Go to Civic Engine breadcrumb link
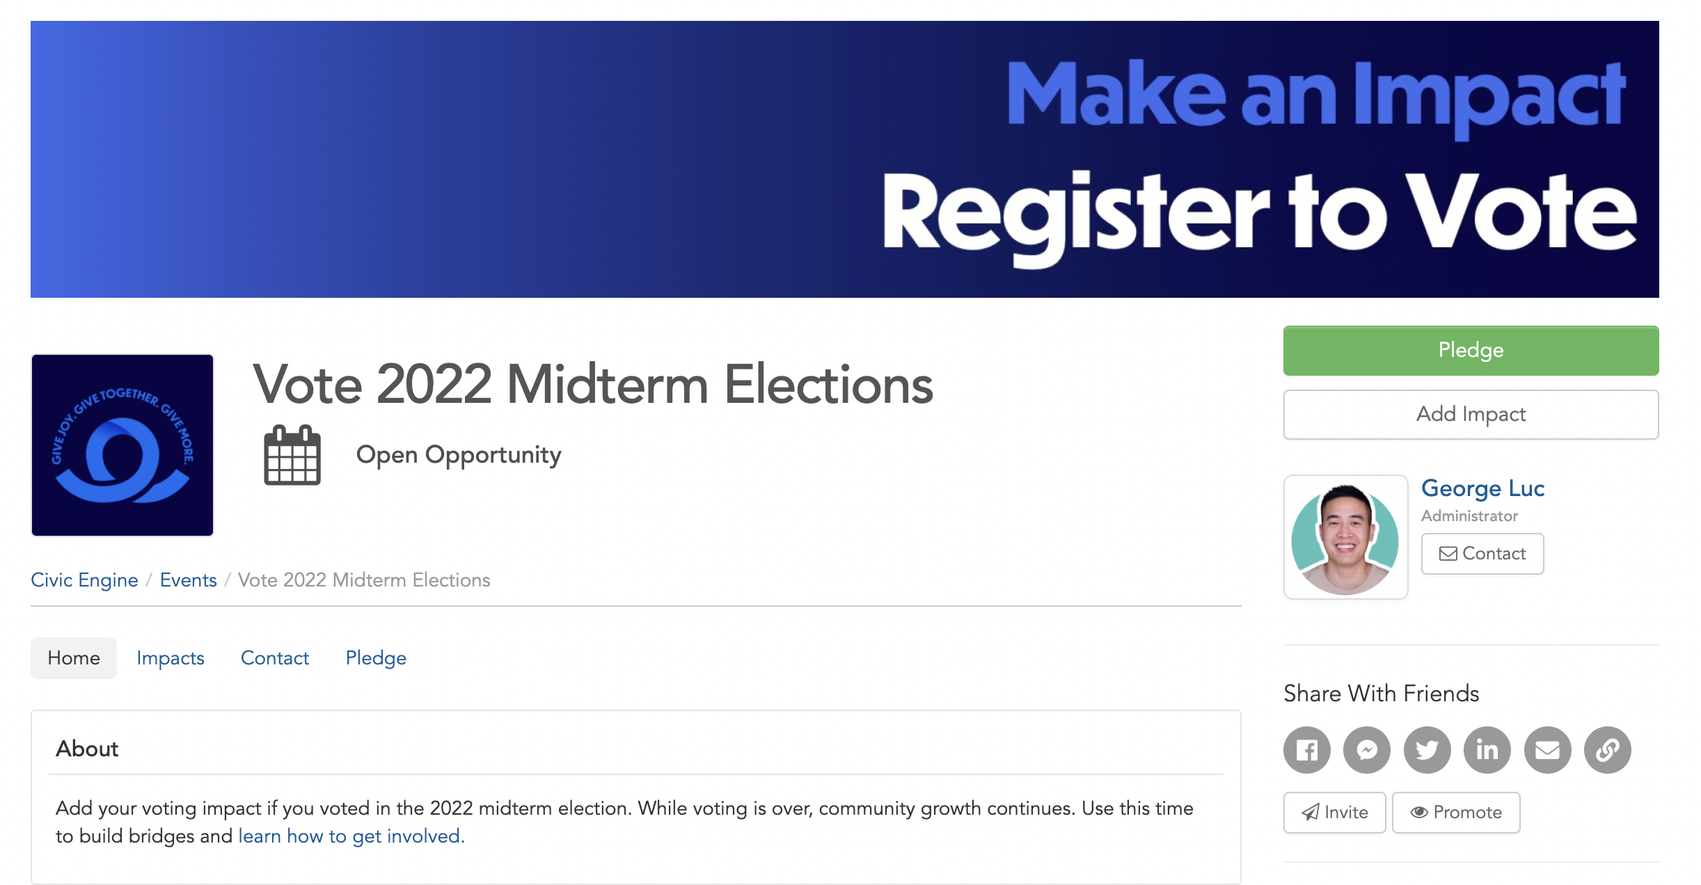 (84, 580)
